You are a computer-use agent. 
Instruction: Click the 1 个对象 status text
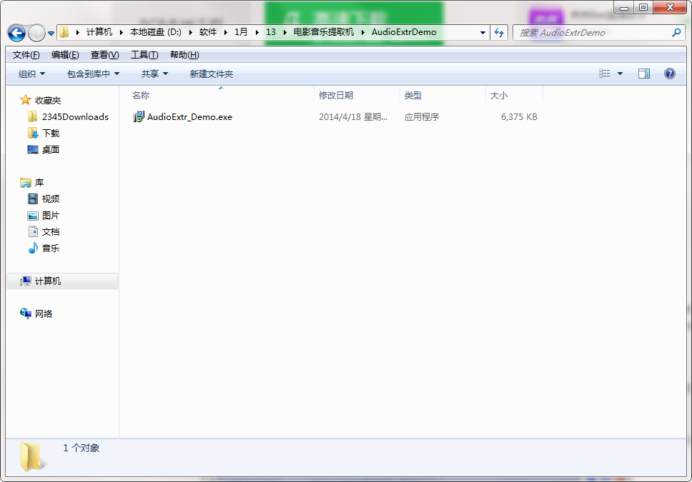pos(81,448)
